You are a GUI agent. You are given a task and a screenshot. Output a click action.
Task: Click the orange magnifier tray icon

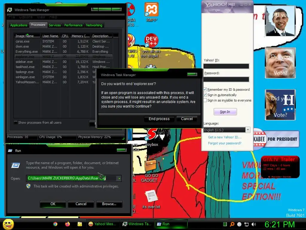pyautogui.click(x=232, y=224)
